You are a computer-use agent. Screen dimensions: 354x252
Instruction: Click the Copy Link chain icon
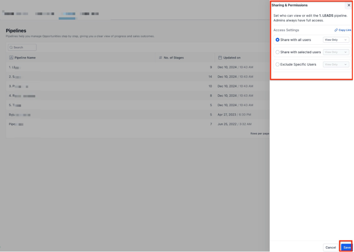336,30
